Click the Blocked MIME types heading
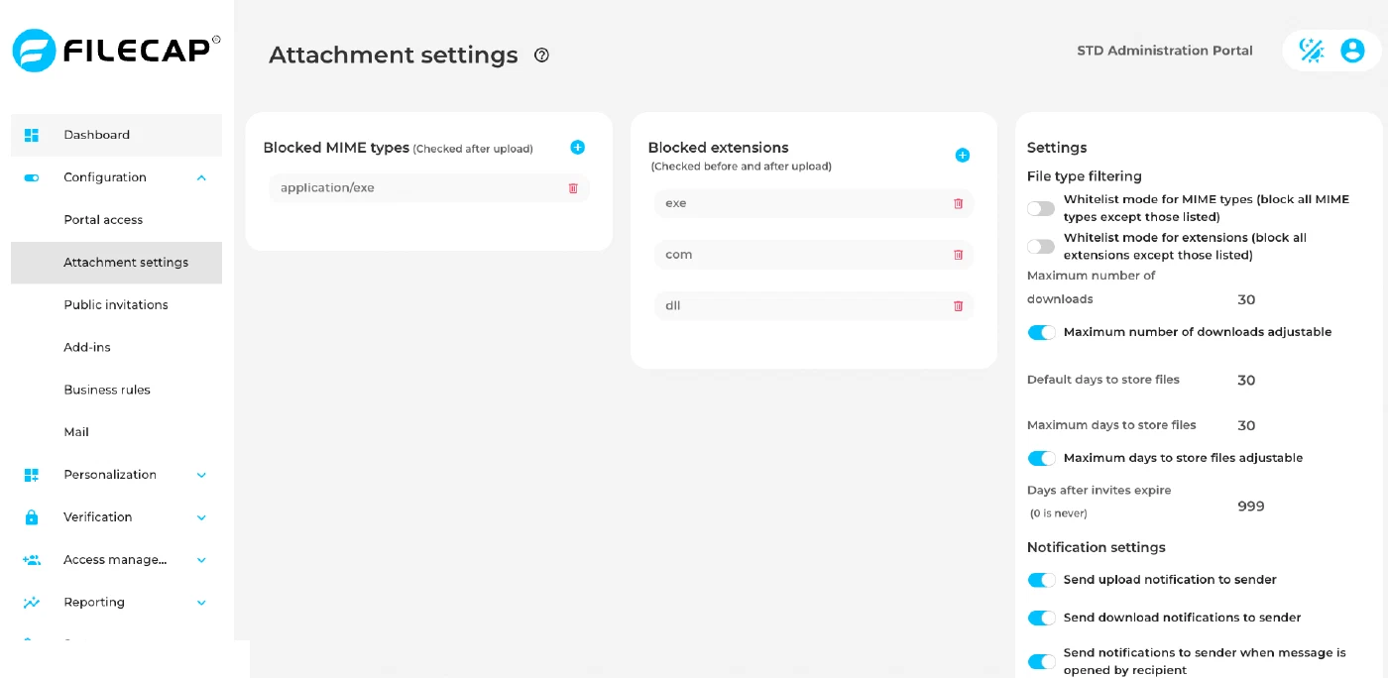 click(336, 148)
